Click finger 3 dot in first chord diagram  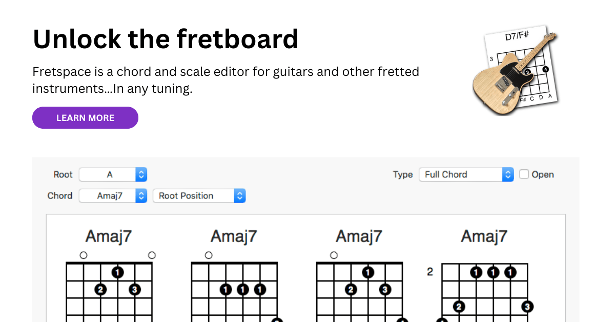coord(134,290)
